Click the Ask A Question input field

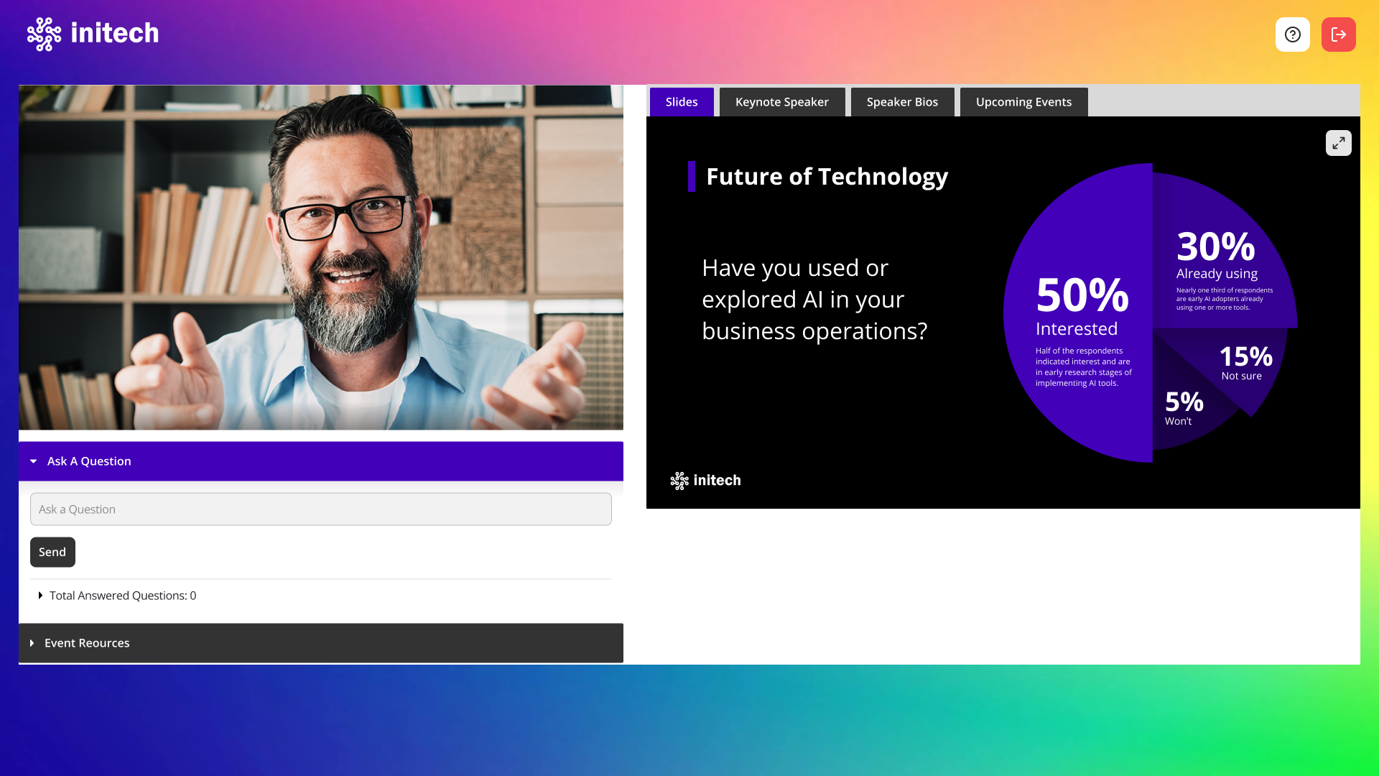pos(320,509)
